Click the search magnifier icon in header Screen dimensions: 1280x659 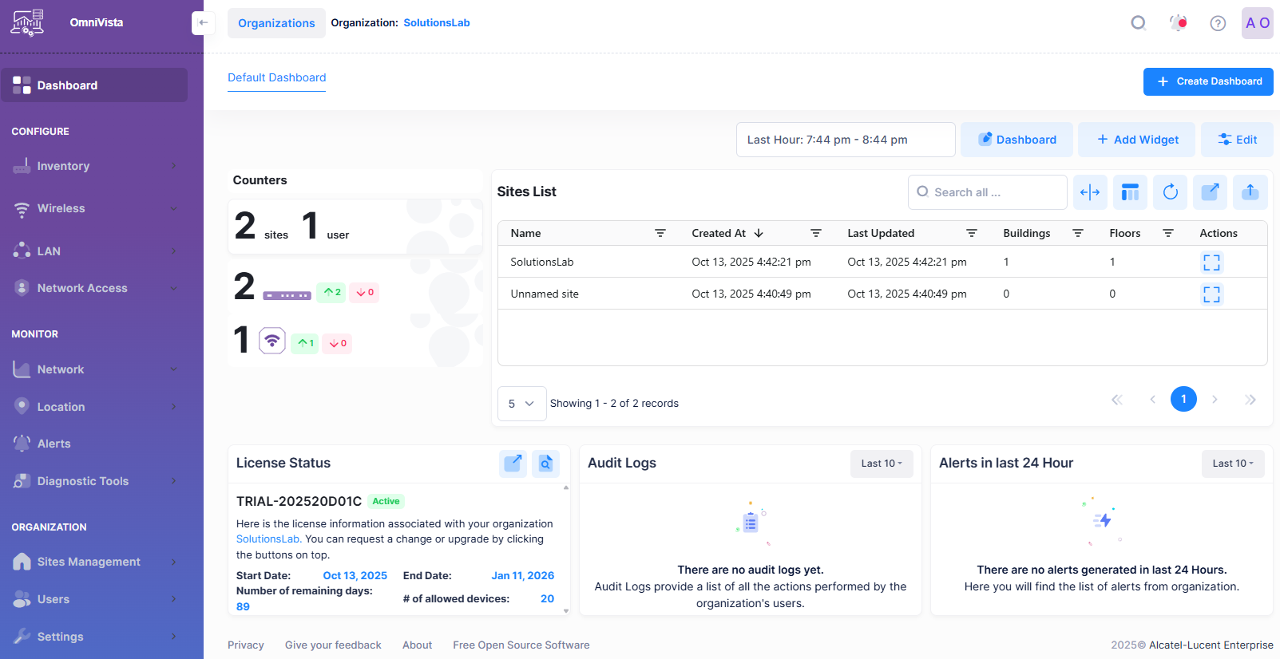1138,23
